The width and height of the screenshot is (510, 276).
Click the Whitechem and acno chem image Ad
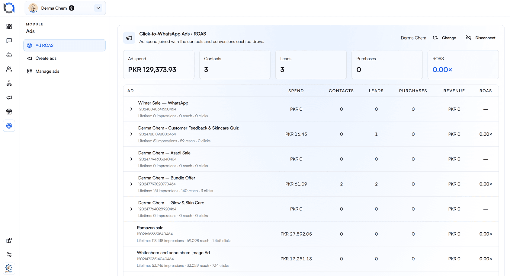(x=173, y=253)
